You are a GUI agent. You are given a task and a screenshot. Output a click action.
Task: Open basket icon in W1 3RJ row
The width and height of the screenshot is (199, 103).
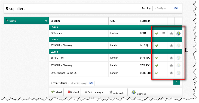coord(171,46)
